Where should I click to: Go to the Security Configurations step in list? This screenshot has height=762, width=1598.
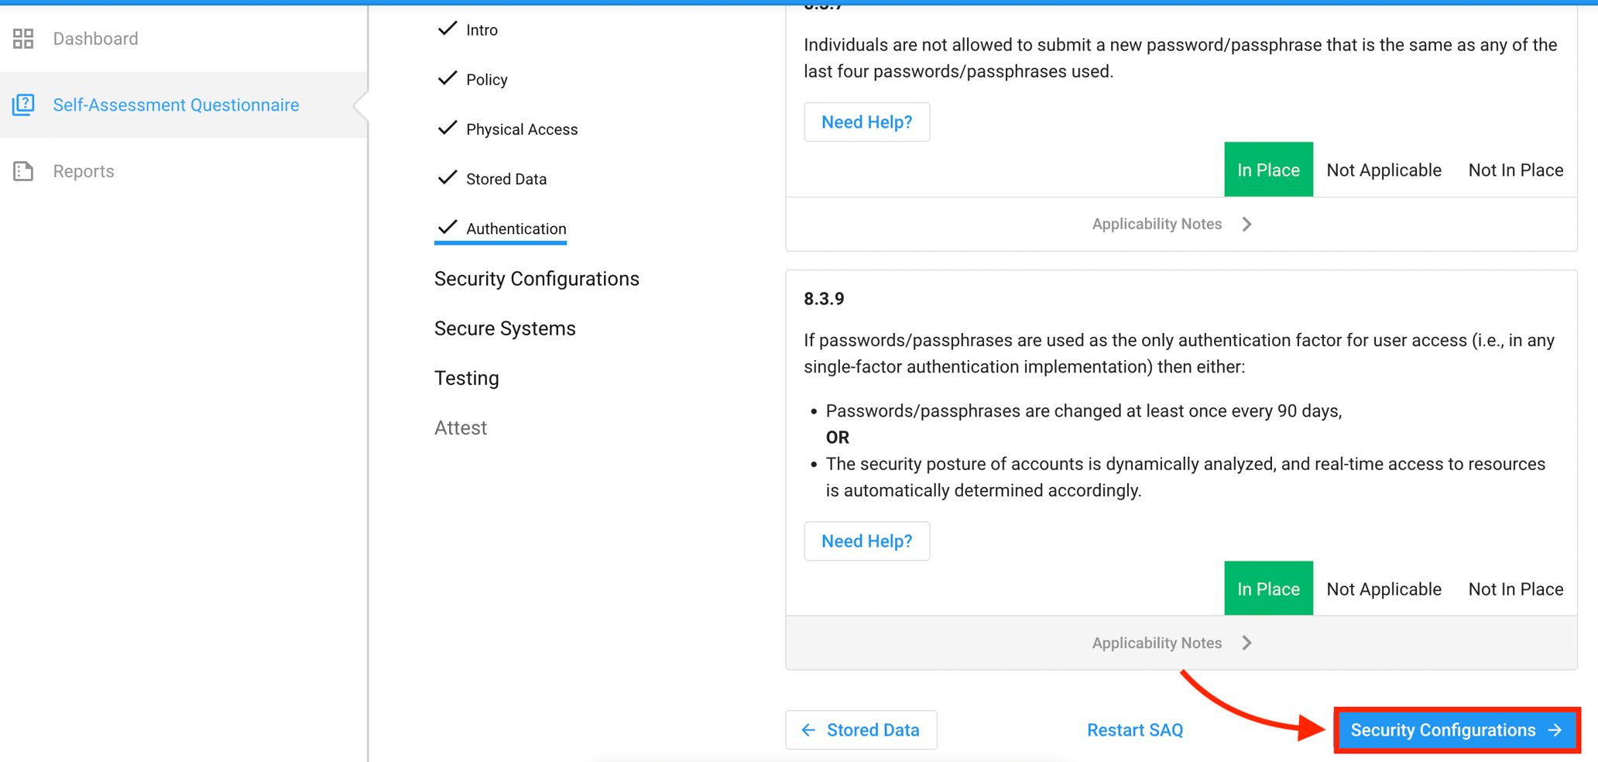(x=537, y=279)
